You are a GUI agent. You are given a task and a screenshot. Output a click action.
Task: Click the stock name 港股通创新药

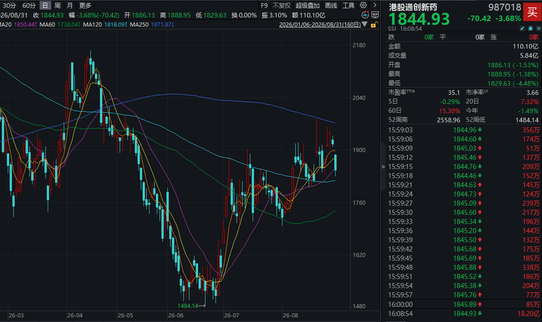pos(413,7)
